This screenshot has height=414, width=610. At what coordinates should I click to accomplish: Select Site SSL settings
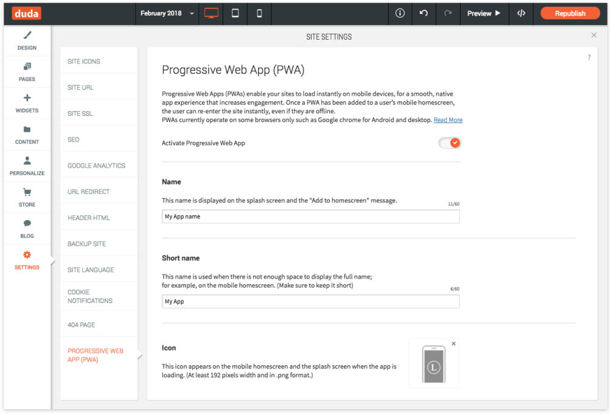pos(99,113)
